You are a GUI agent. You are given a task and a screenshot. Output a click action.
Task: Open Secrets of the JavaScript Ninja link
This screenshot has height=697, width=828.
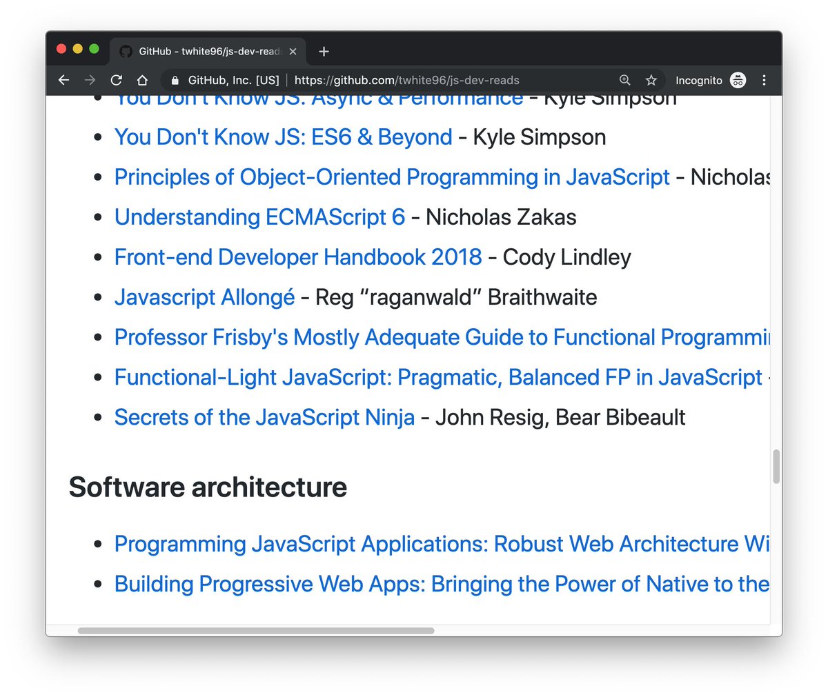(x=265, y=417)
